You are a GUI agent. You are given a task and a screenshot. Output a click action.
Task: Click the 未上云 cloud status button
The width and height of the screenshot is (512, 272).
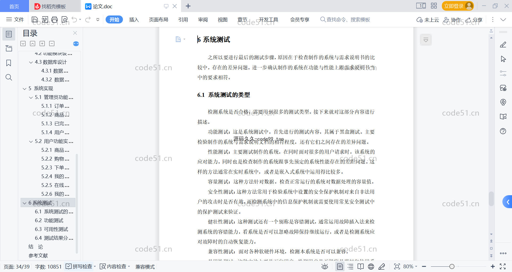428,20
